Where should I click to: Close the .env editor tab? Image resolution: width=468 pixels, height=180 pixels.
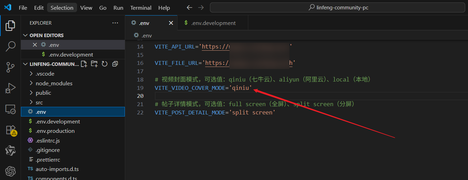click(x=171, y=23)
